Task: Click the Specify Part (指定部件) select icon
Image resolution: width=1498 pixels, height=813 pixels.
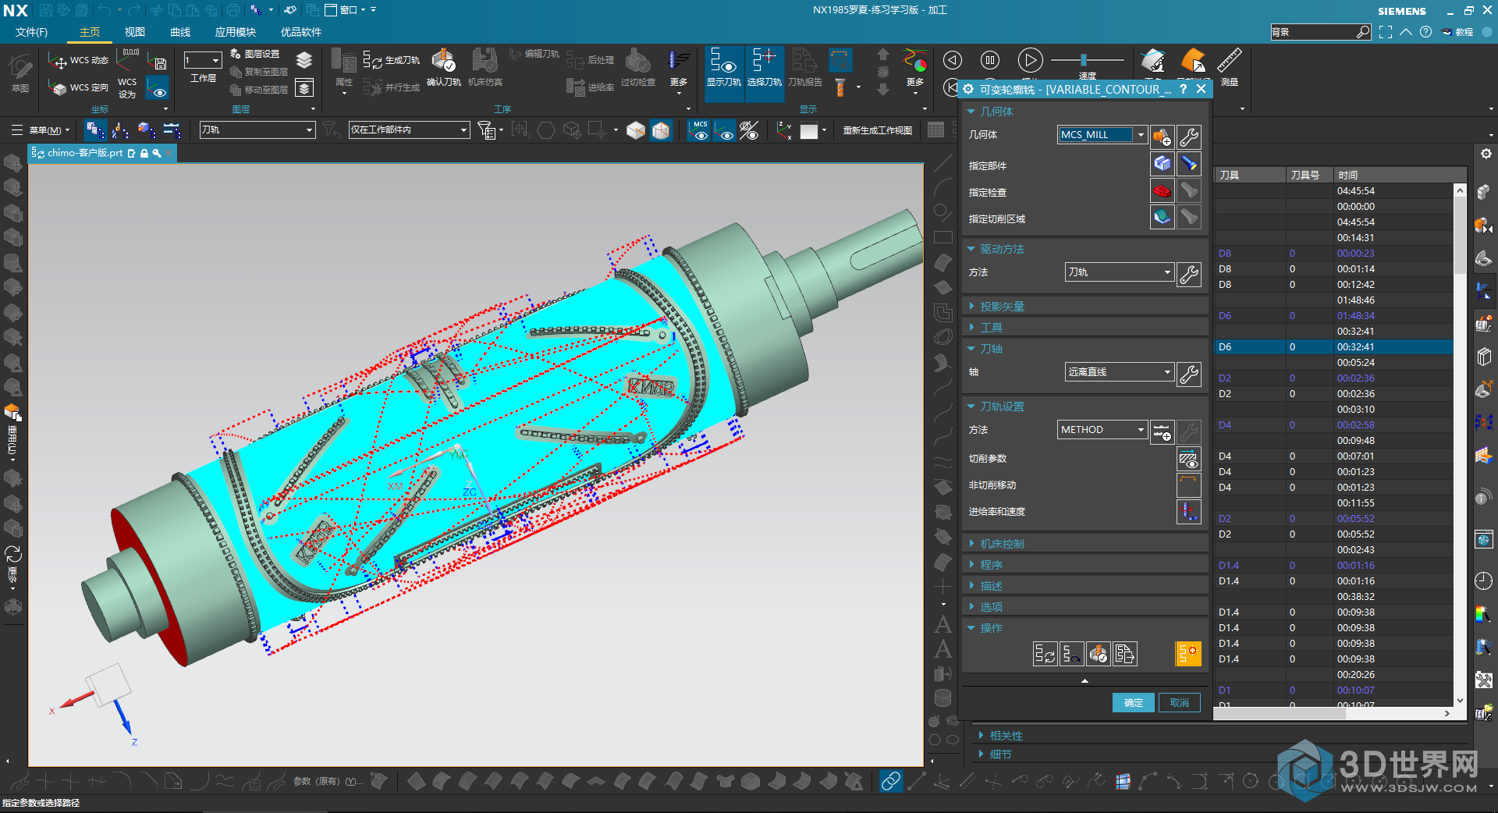Action: click(1162, 164)
